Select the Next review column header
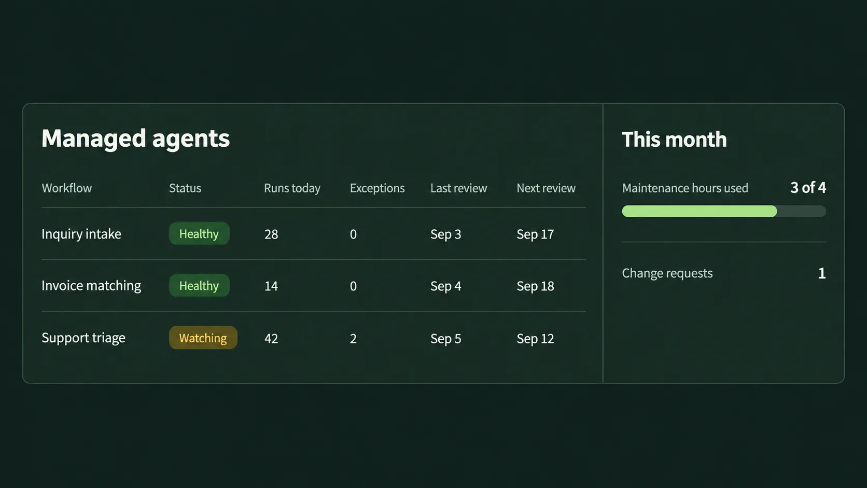Screen dimensions: 867x488 click(x=546, y=188)
